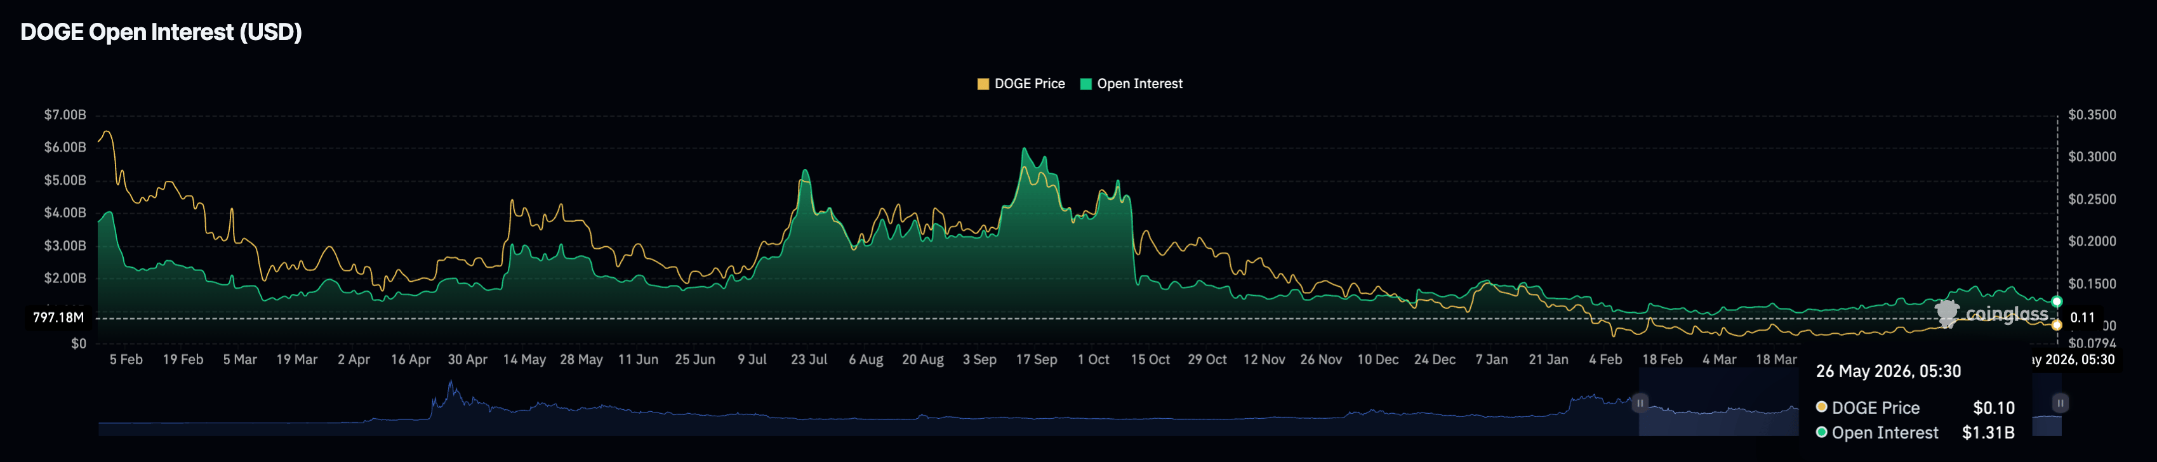Image resolution: width=2157 pixels, height=462 pixels.
Task: Click the 18 Mar date label
Action: (1777, 359)
